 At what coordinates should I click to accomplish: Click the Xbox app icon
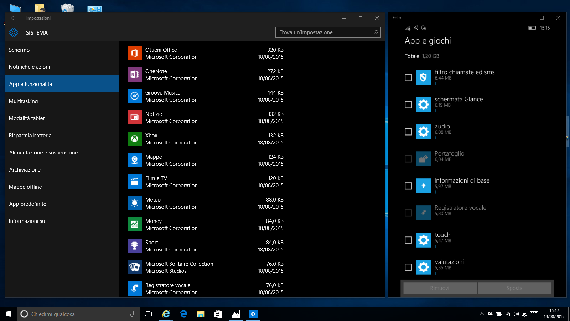click(135, 139)
